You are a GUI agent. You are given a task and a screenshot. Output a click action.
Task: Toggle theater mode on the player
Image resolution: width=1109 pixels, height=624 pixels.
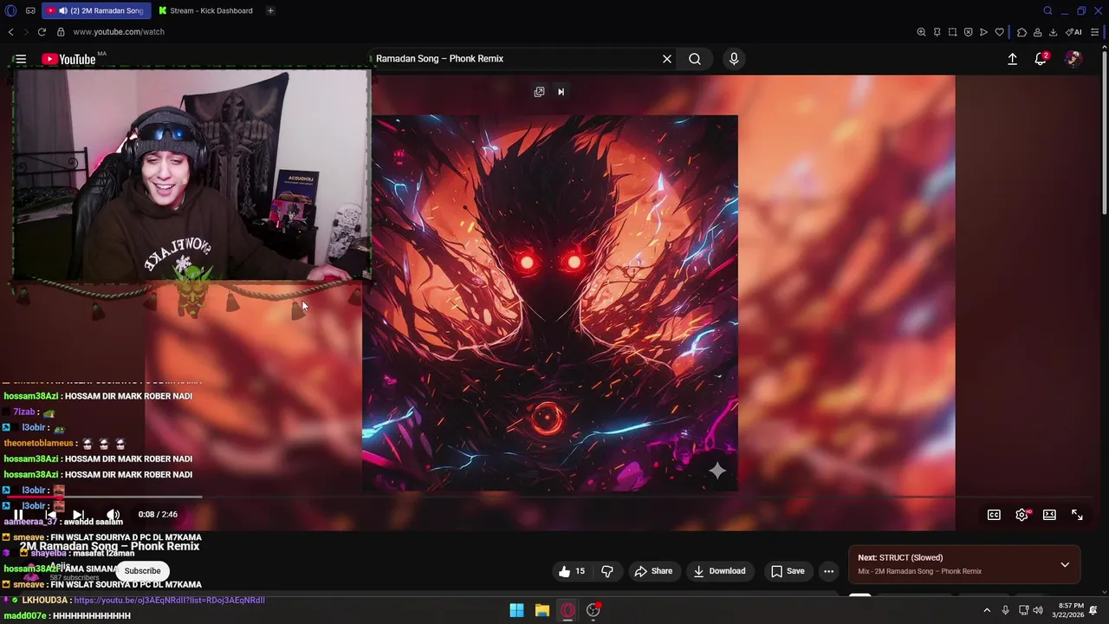(x=1049, y=515)
